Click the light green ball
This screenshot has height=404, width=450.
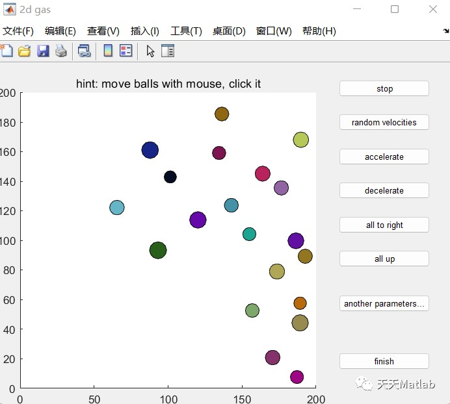[x=252, y=310]
